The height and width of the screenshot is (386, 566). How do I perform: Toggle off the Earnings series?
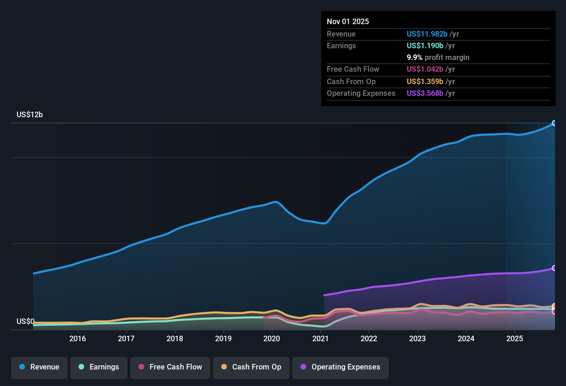pos(99,367)
